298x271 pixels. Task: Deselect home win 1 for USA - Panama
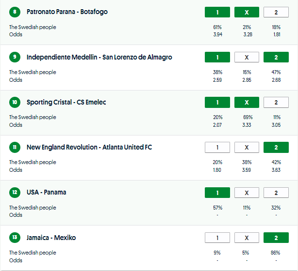coord(217,193)
